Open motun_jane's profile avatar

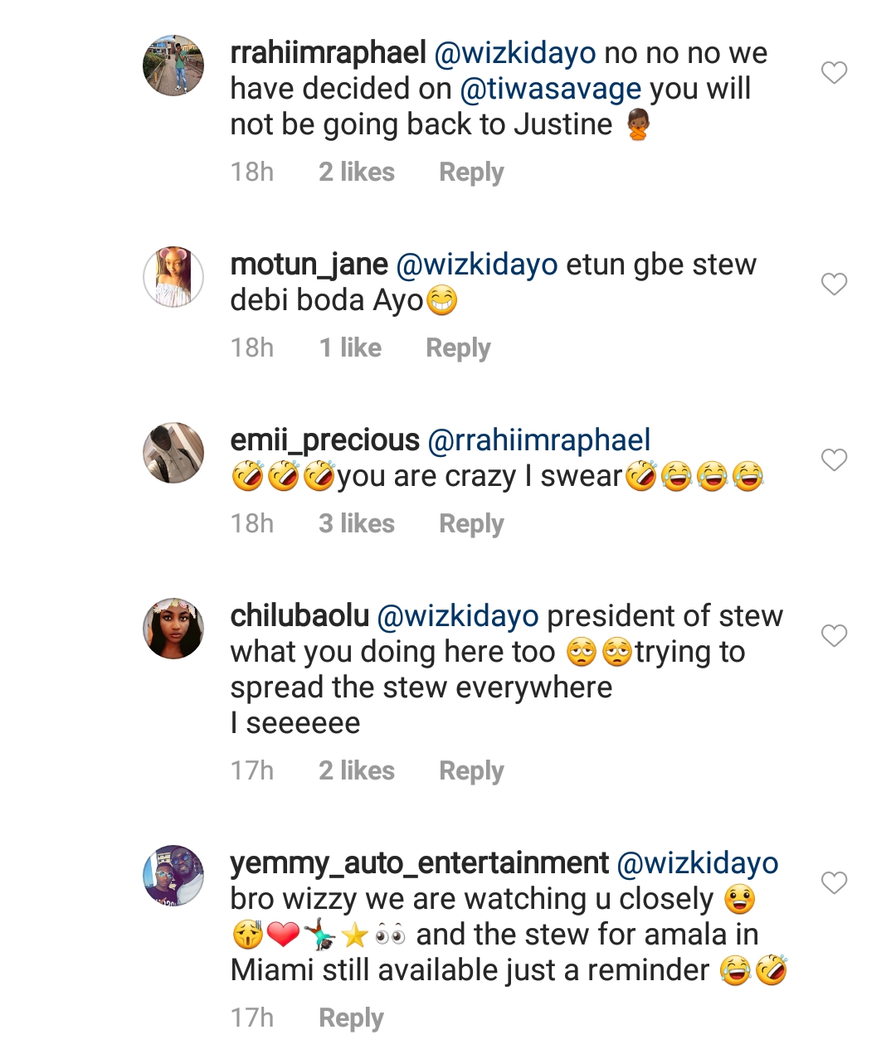[173, 277]
